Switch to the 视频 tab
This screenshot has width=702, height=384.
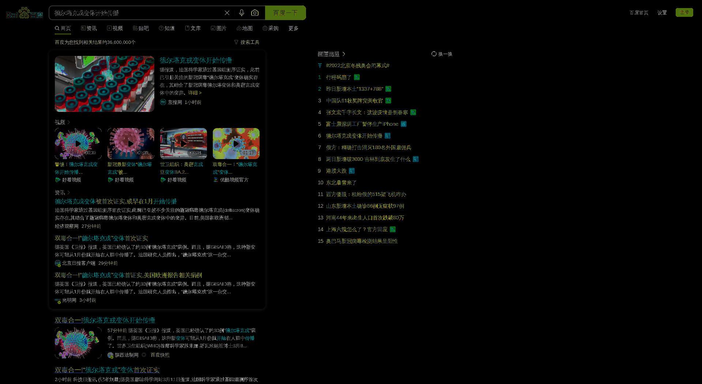coord(115,28)
